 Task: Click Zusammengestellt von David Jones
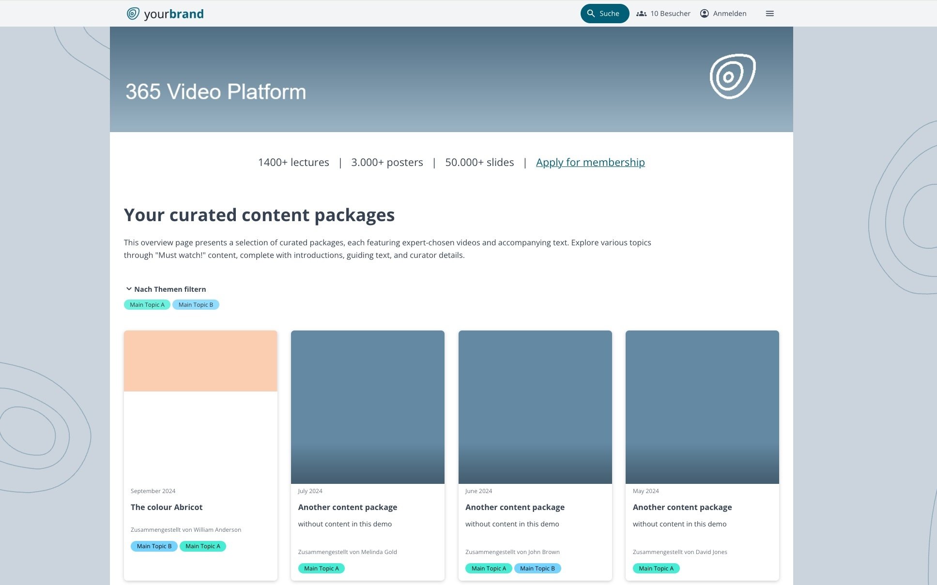(x=680, y=552)
